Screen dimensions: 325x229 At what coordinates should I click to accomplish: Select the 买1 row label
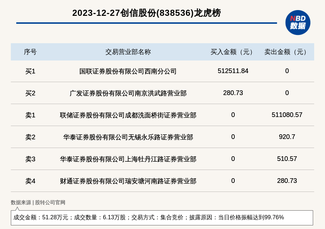tap(30, 71)
